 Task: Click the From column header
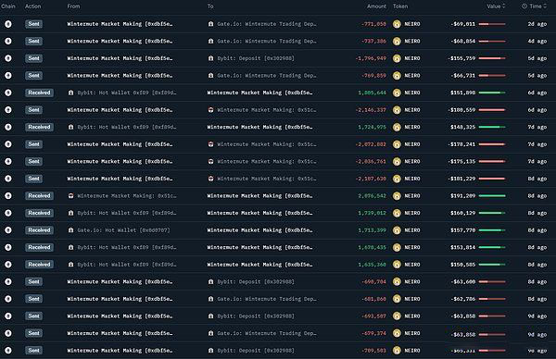pos(73,6)
